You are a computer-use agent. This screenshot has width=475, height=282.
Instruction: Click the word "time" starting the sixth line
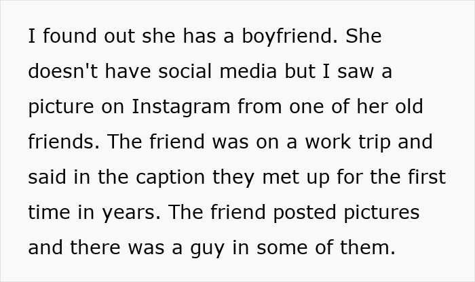48,213
